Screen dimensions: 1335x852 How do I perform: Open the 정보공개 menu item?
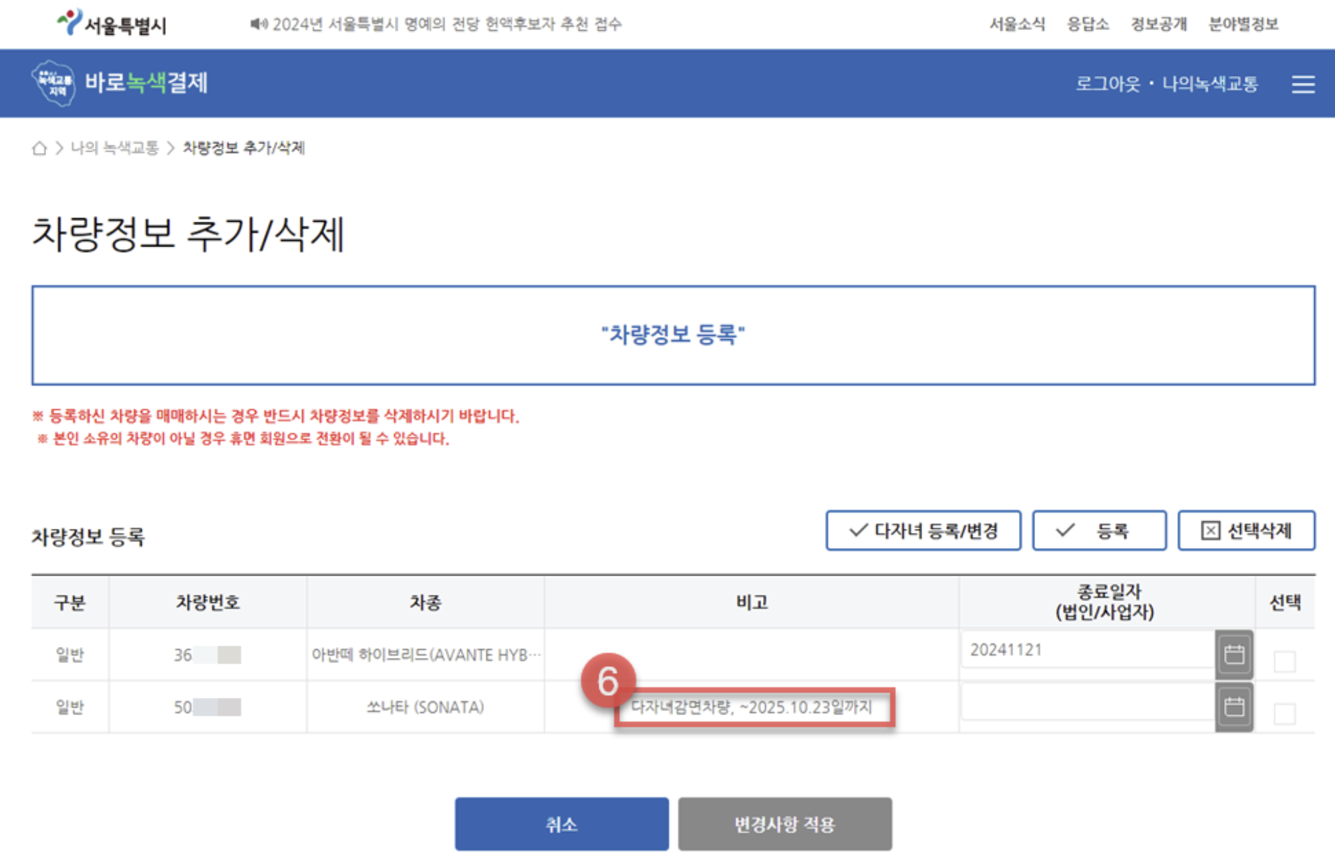click(1159, 24)
